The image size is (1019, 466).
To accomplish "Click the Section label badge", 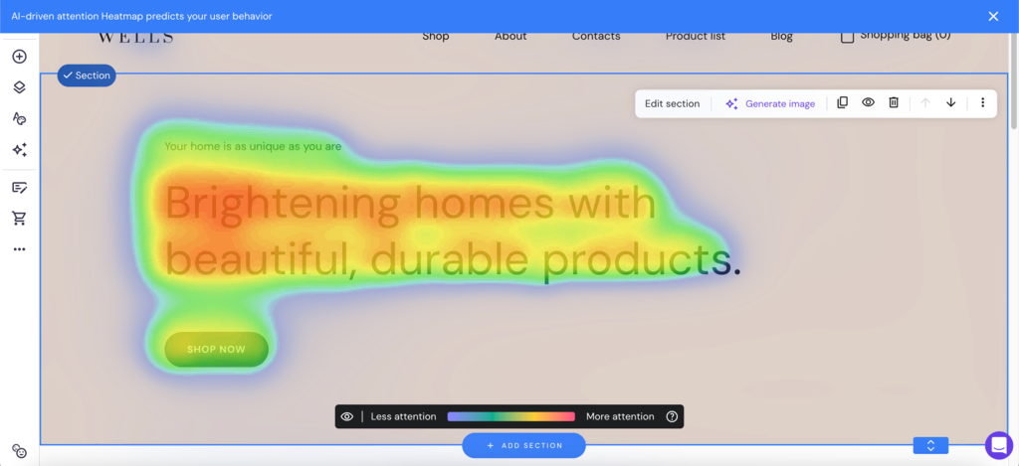I will click(87, 76).
